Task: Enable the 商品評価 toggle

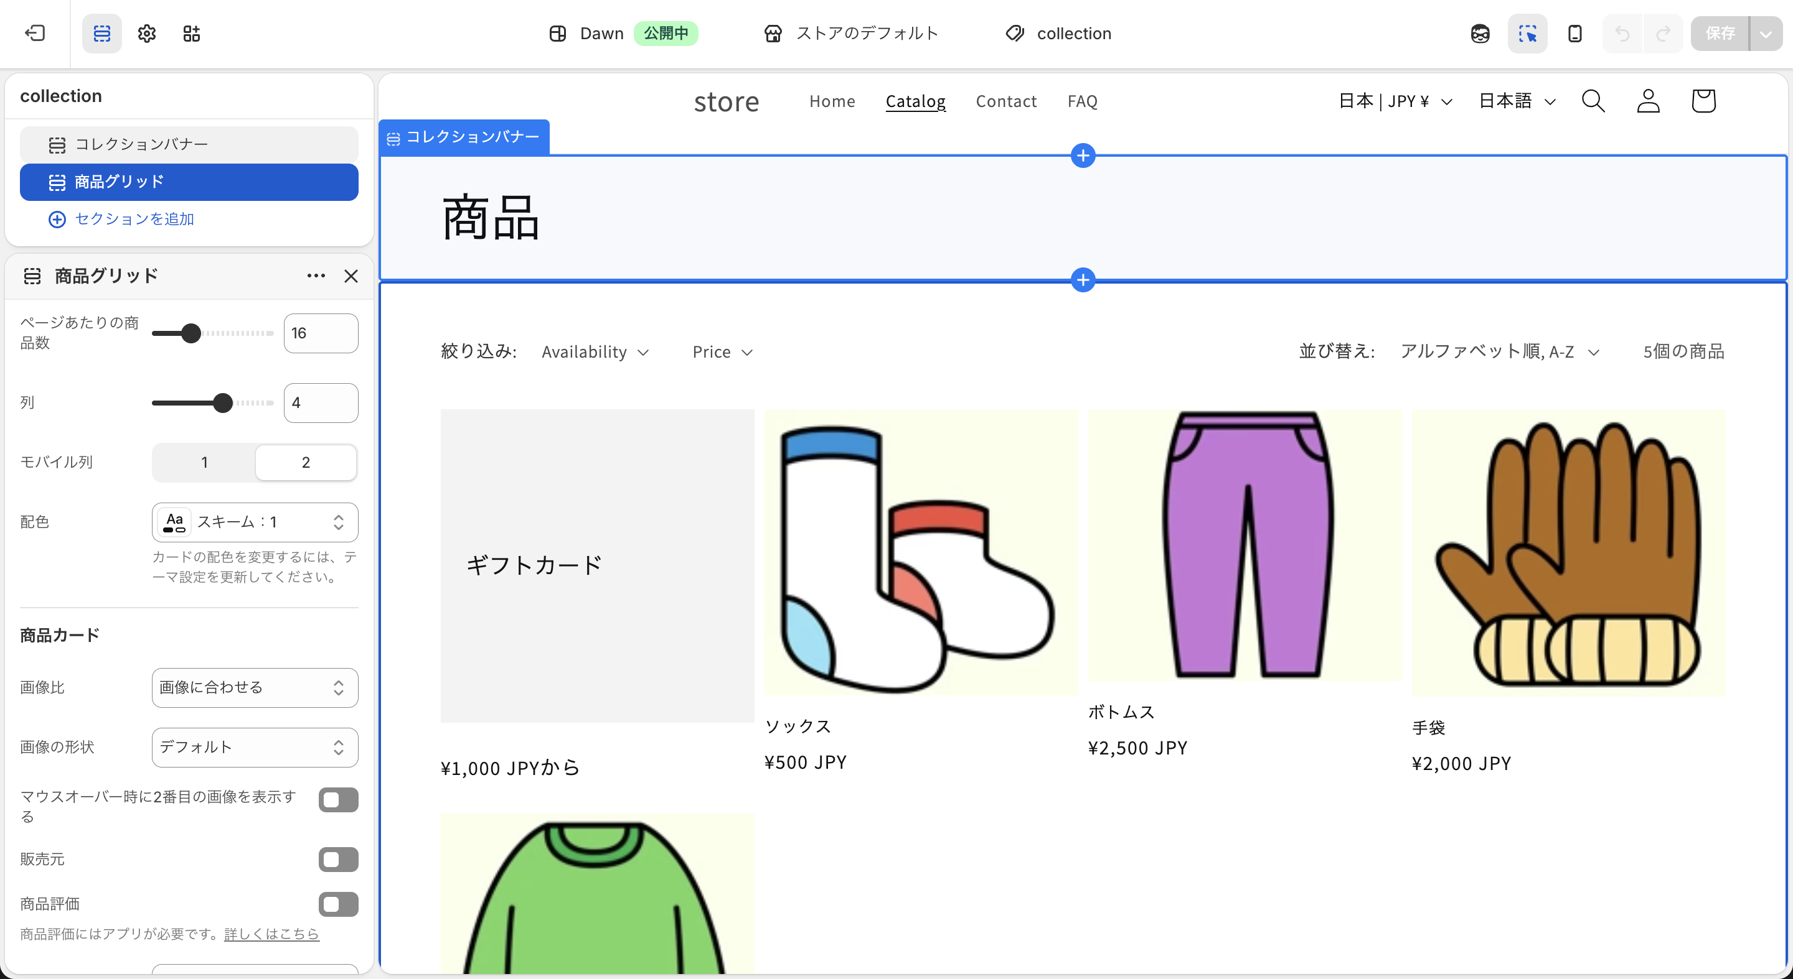Action: point(338,904)
